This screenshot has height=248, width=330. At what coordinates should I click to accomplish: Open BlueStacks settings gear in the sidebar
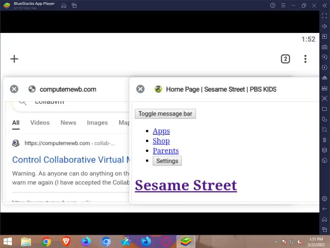[325, 199]
